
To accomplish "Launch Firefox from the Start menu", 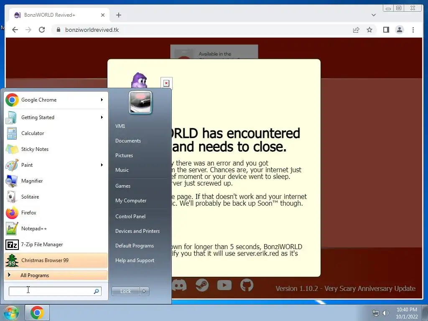I will coord(56,213).
